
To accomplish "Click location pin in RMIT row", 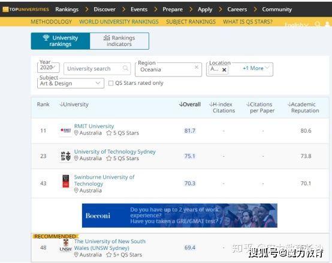I will (x=76, y=133).
